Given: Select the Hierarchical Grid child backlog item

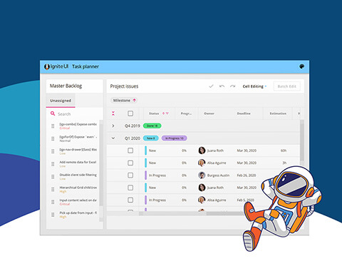Looking at the screenshot, I should [x=78, y=188].
